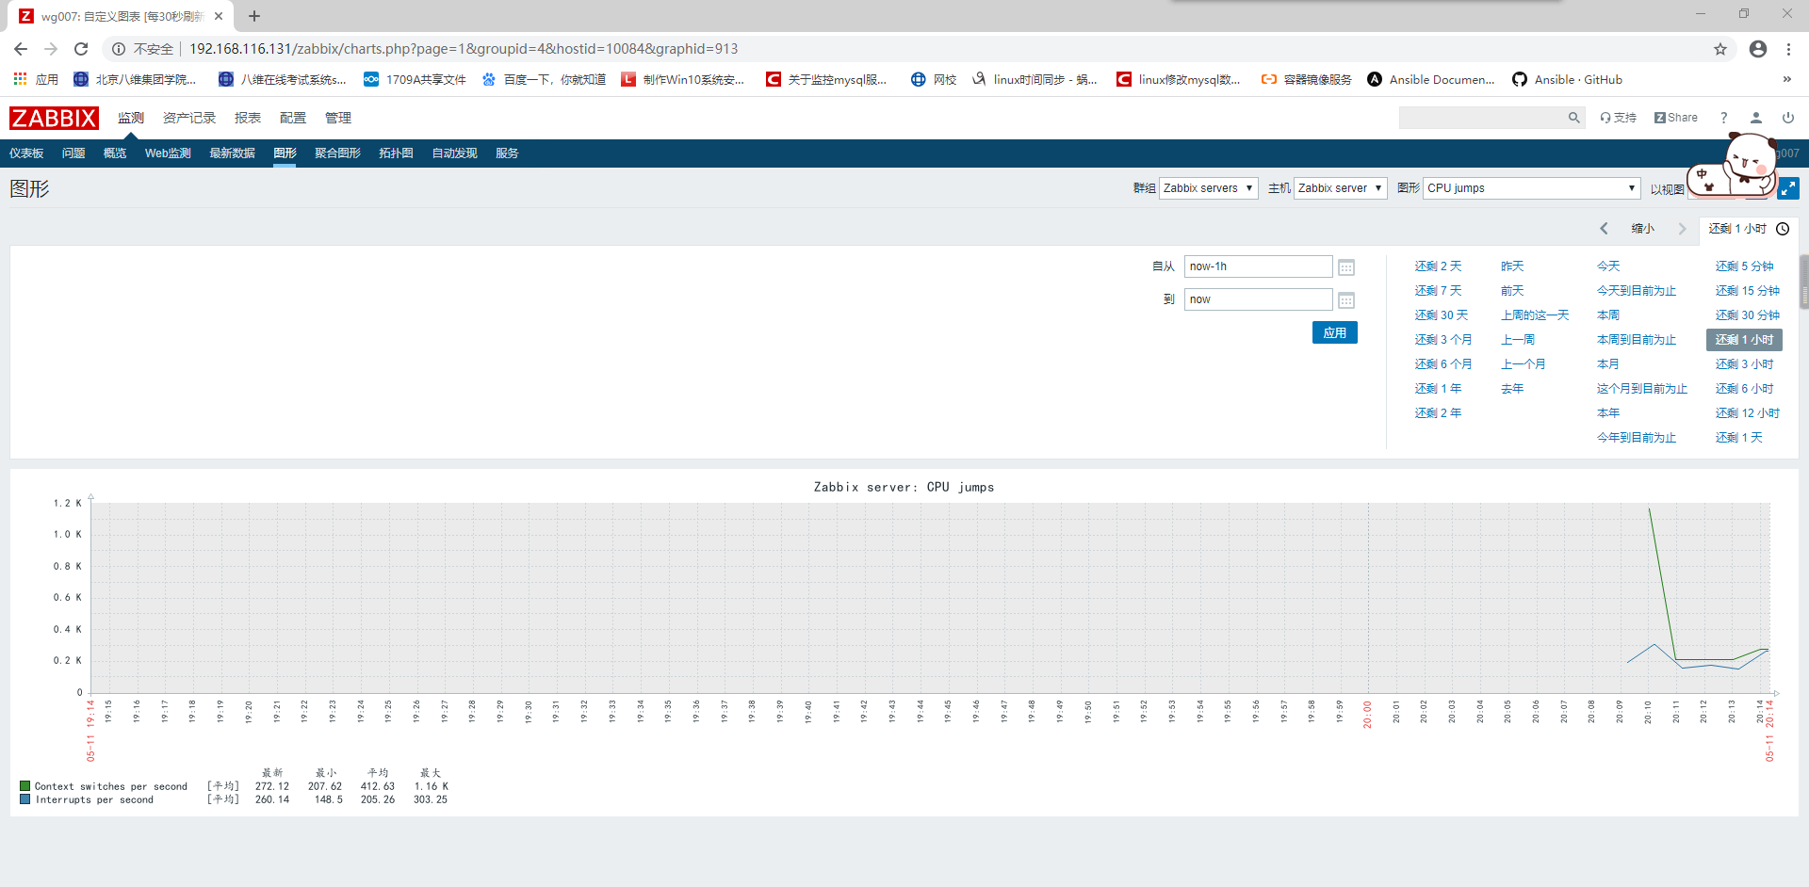Shift time period backward with left chevron
1809x887 pixels.
1604,229
